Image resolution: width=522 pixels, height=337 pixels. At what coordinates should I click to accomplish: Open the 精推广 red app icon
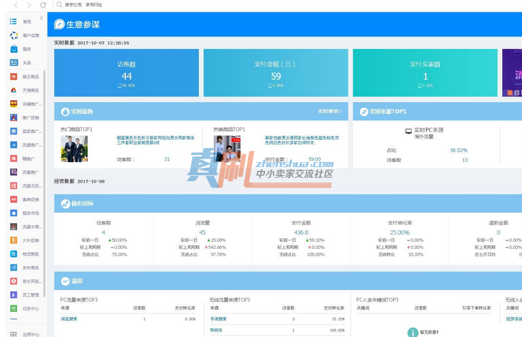coord(14,159)
